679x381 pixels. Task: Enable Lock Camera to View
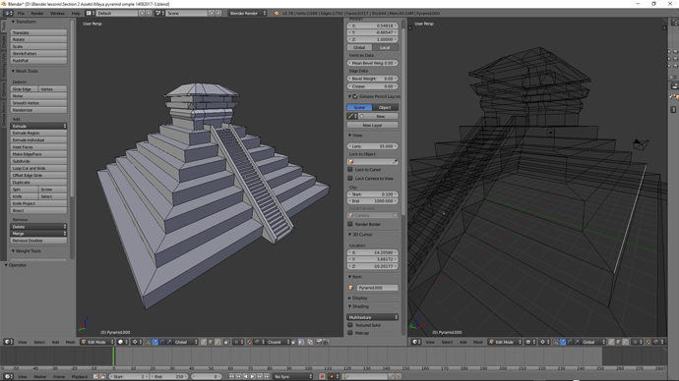(x=350, y=179)
